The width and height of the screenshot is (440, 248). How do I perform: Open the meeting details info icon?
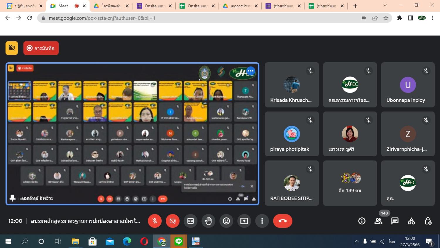point(362,221)
